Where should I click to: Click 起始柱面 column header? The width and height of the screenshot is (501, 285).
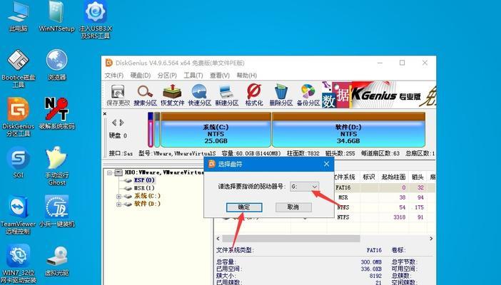pos(394,177)
